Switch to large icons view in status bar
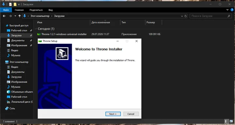235x125 pixels. coord(231,121)
